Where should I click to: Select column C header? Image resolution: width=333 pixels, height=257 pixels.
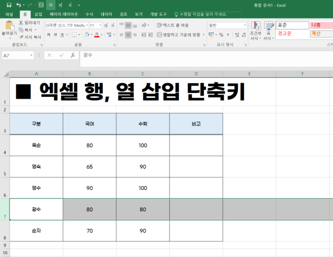coord(143,74)
